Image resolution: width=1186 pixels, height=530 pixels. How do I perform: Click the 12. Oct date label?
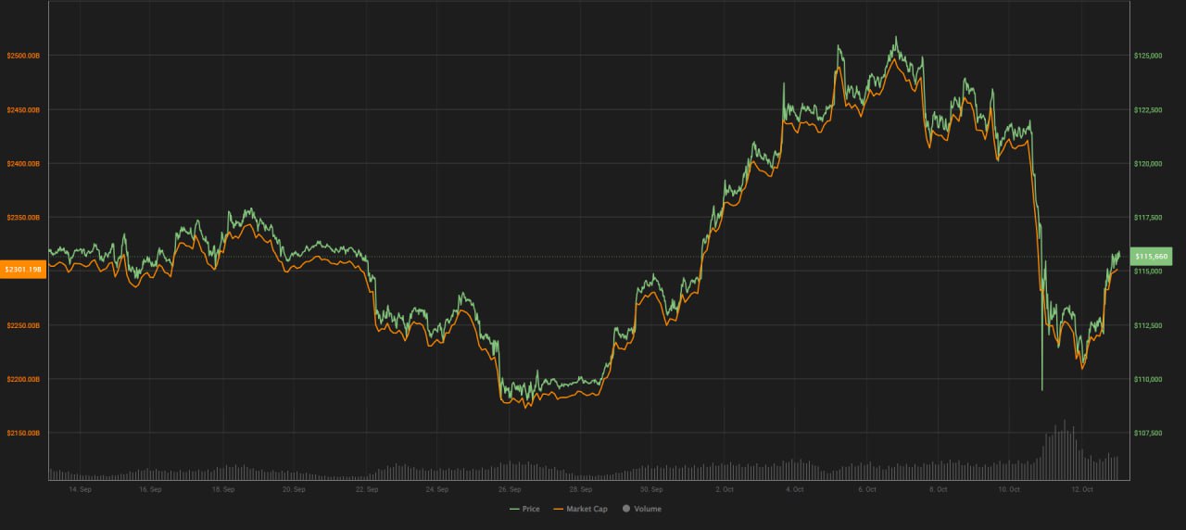point(1080,489)
